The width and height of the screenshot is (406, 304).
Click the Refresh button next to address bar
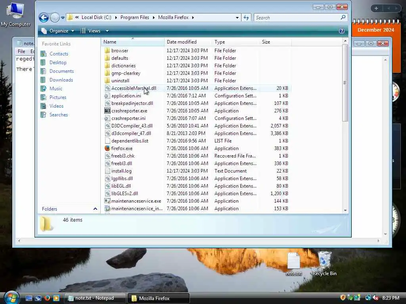tap(246, 17)
